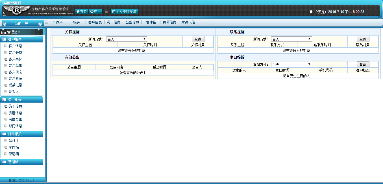Image resolution: width=383 pixels, height=184 pixels.
Task: Open the 发送飞信 tab
Action: pyautogui.click(x=188, y=22)
